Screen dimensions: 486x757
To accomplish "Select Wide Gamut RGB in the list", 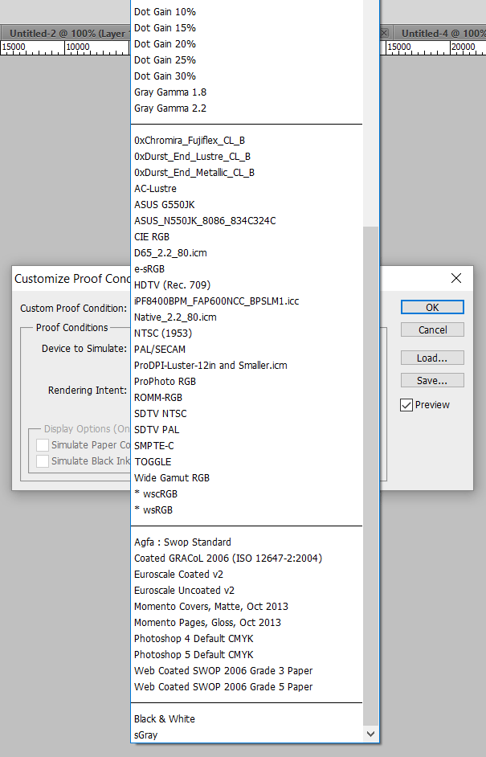I will pyautogui.click(x=172, y=477).
